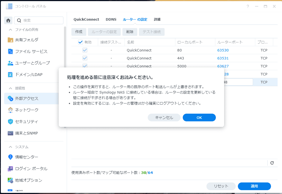This screenshot has width=282, height=194.
Task: Click local port 5000 cell
Action: pyautogui.click(x=182, y=66)
